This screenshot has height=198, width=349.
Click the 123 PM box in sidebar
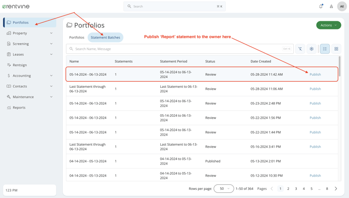pyautogui.click(x=29, y=190)
